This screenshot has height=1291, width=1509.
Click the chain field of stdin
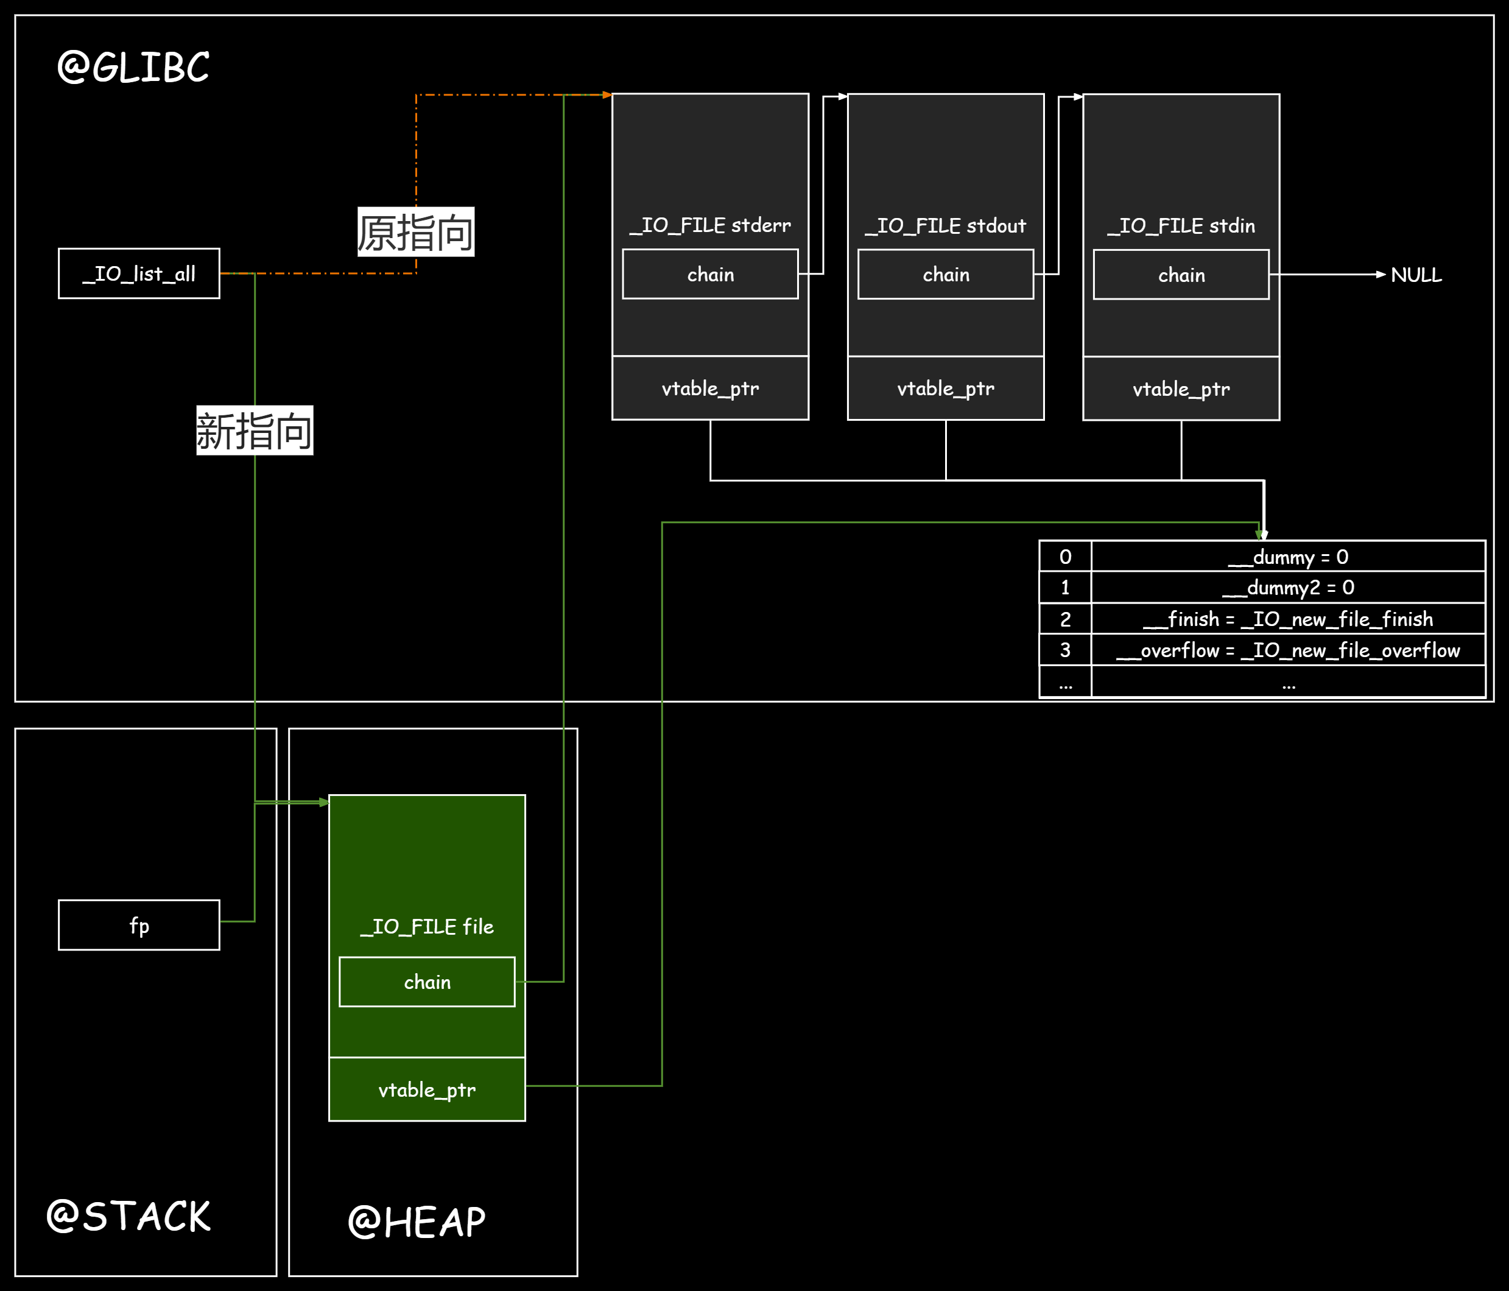click(x=1181, y=275)
